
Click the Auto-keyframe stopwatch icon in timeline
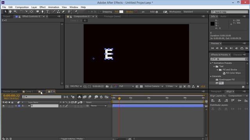101,97
